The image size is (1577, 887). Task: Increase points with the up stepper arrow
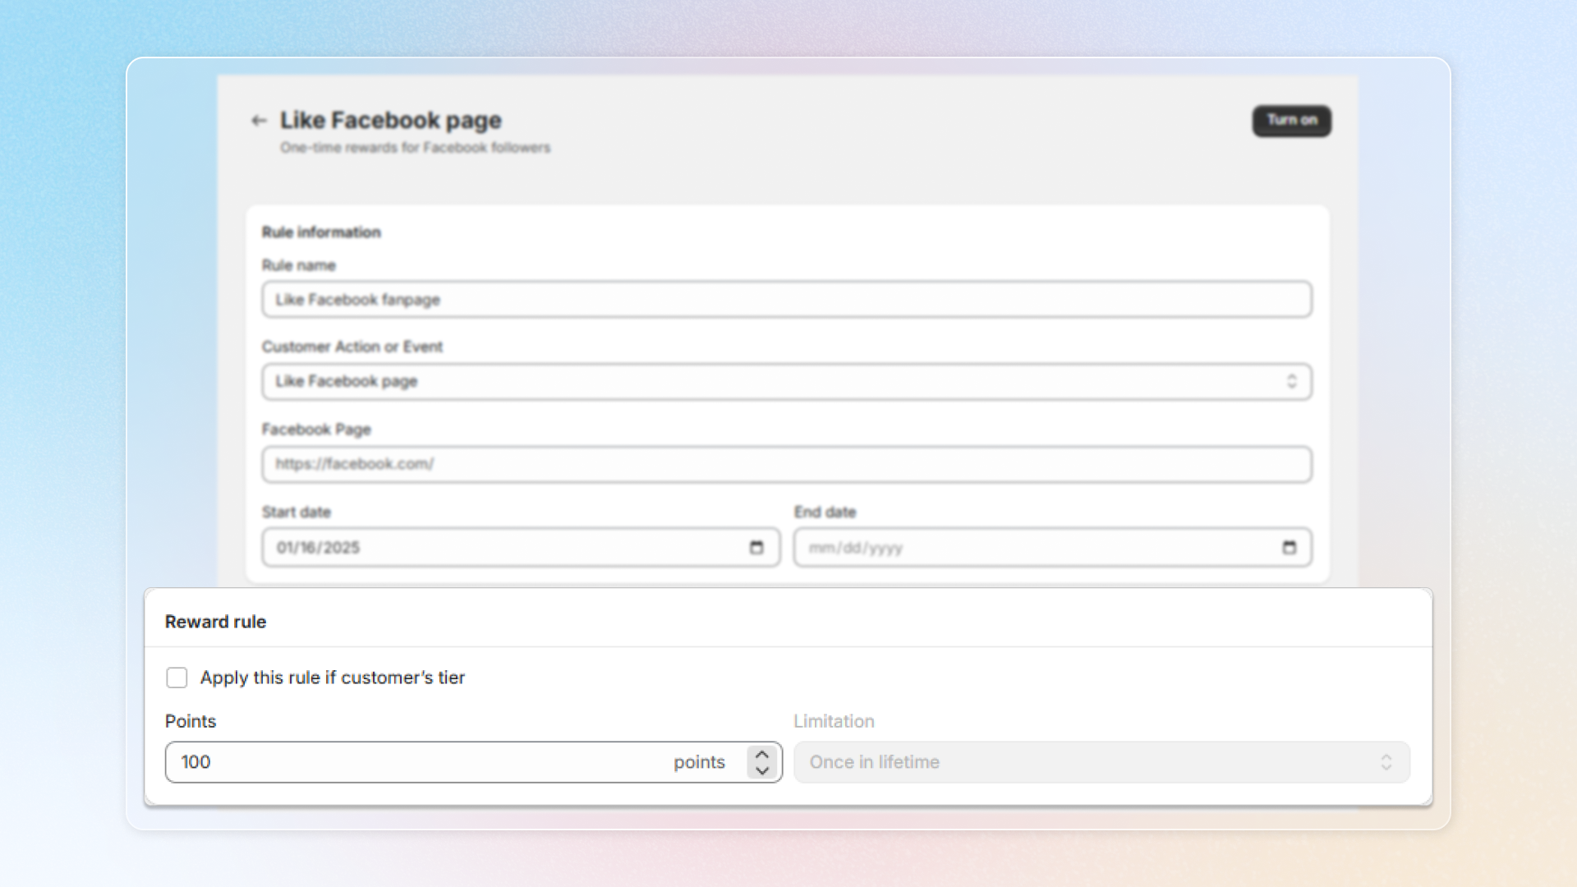[x=762, y=754]
